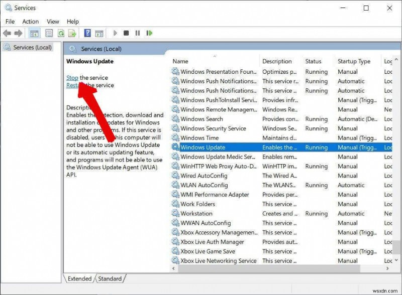
Task: Open the View menu
Action: tap(53, 21)
